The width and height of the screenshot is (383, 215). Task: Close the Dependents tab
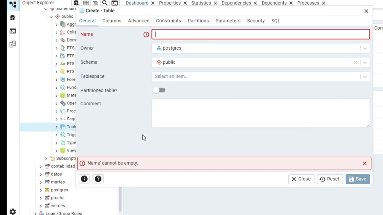click(x=291, y=3)
